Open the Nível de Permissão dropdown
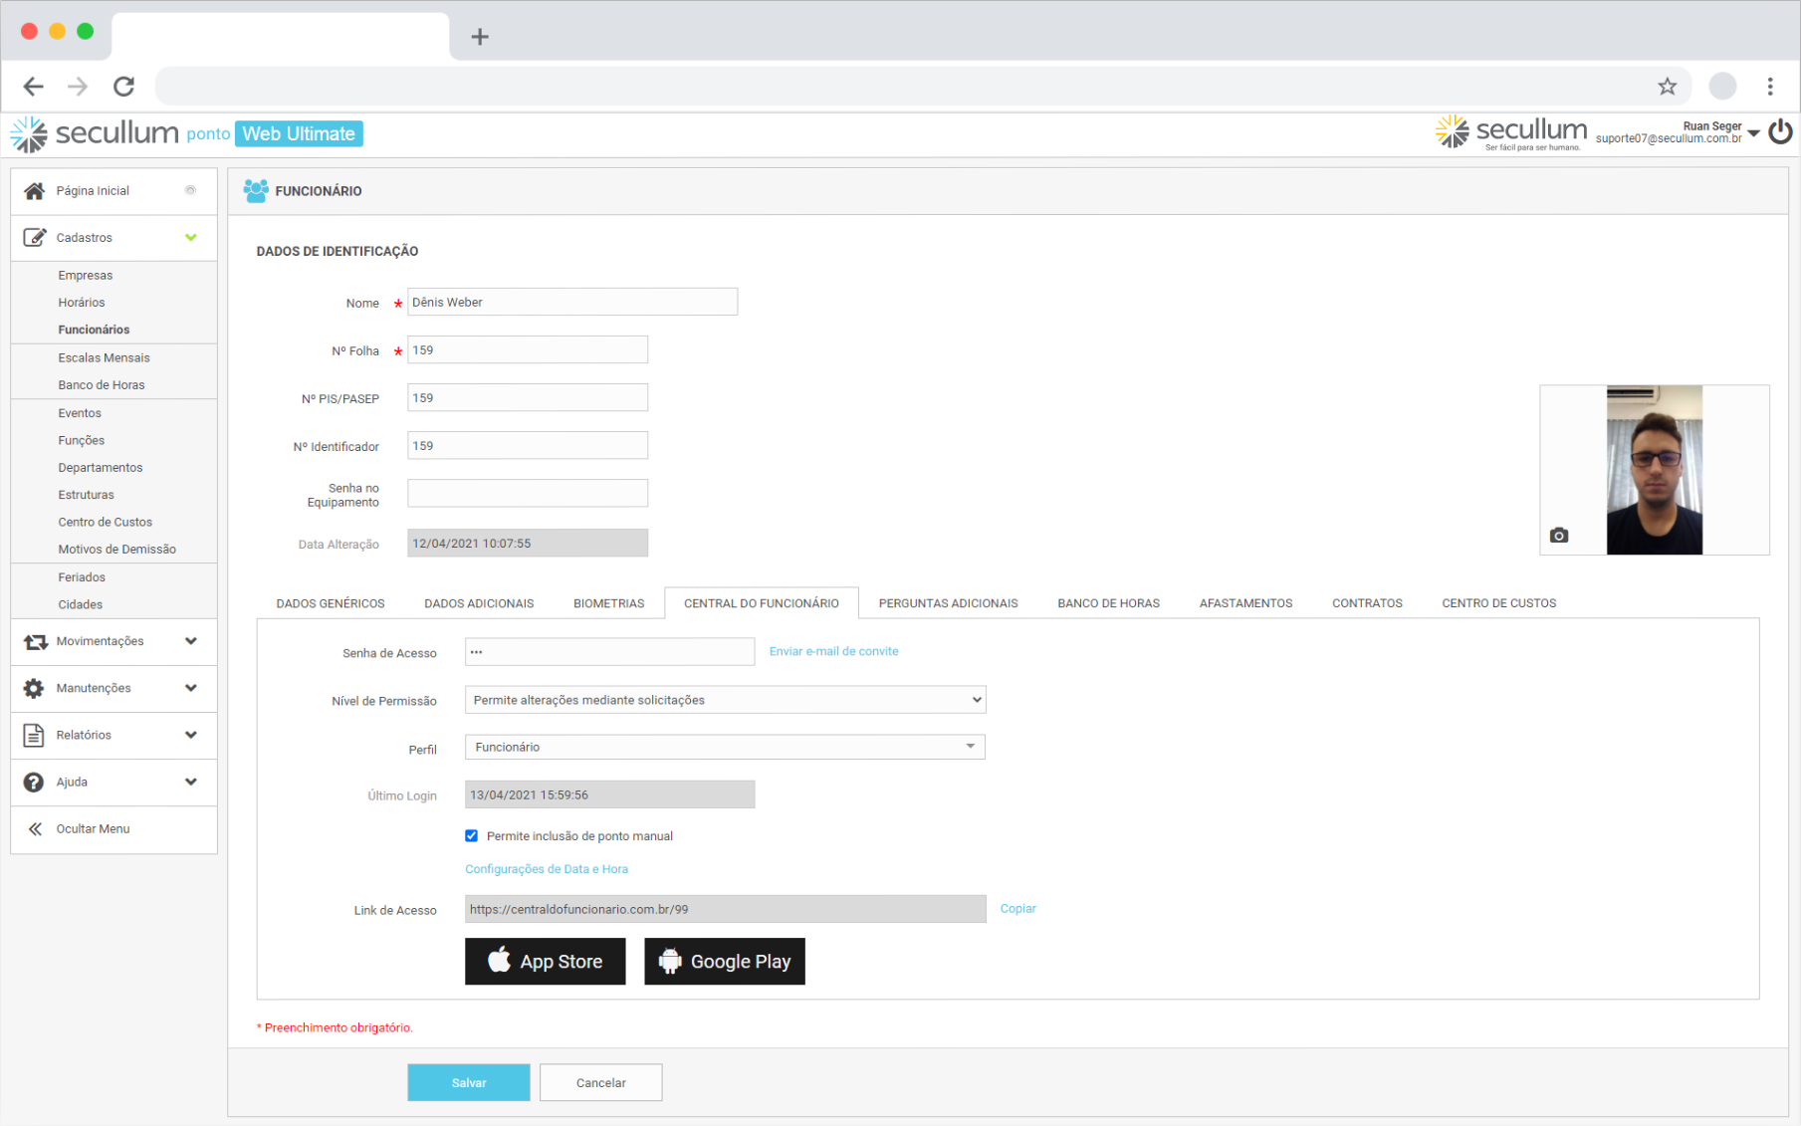Viewport: 1801px width, 1126px height. pos(725,700)
